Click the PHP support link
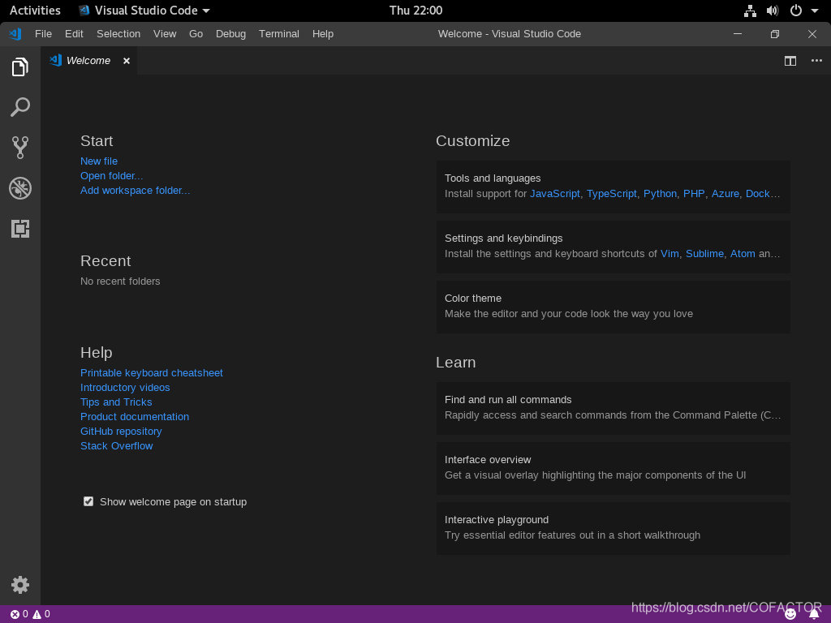Viewport: 831px width, 623px height. point(694,194)
